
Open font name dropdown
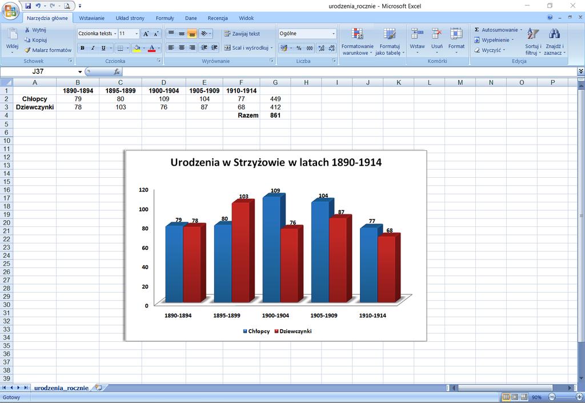pyautogui.click(x=115, y=34)
